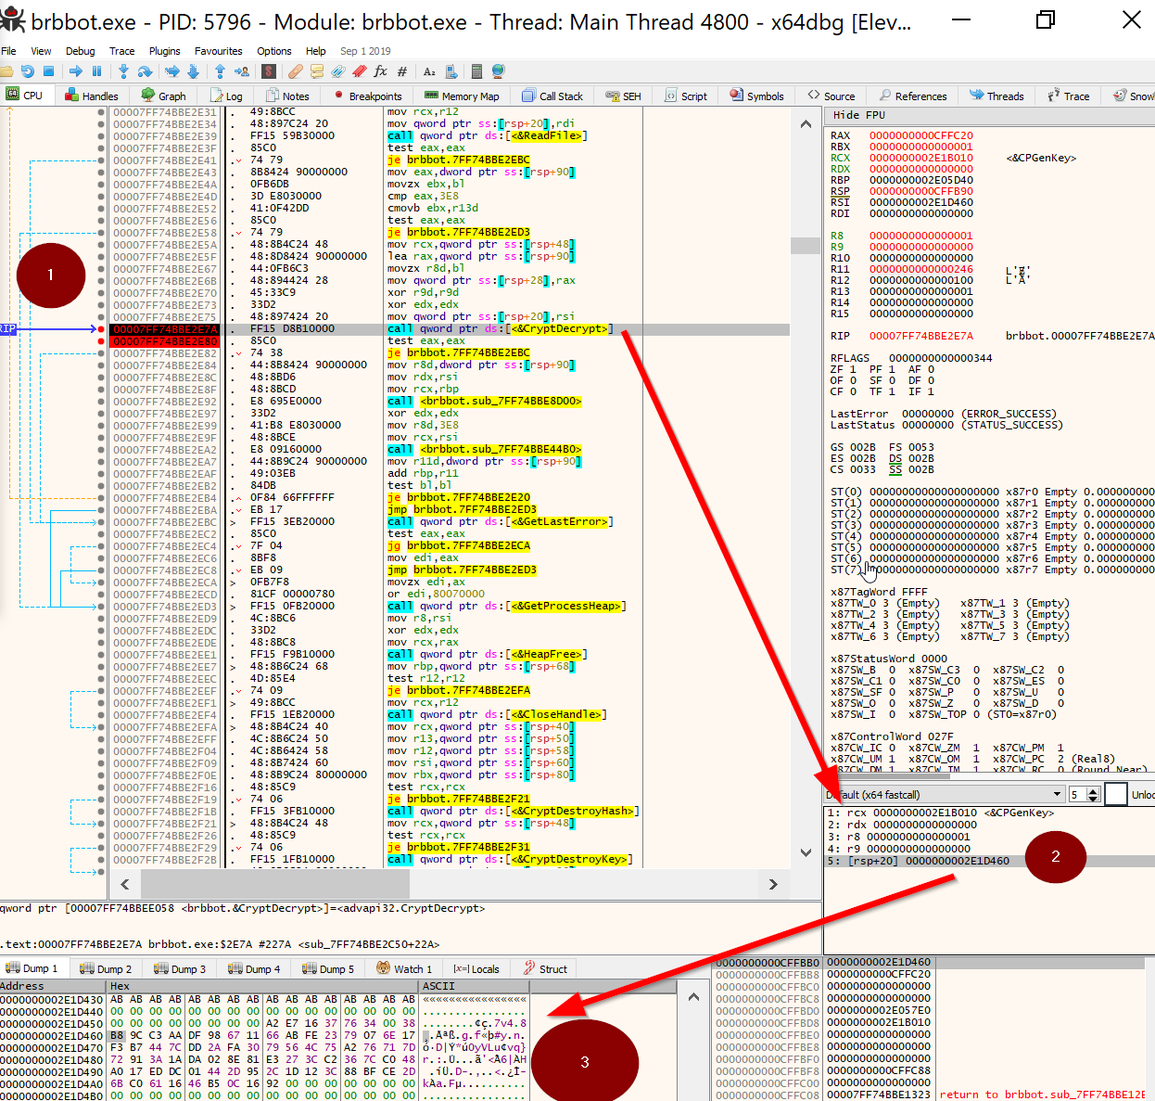
Task: Open a new executable via the folder icon
Action: (x=8, y=70)
